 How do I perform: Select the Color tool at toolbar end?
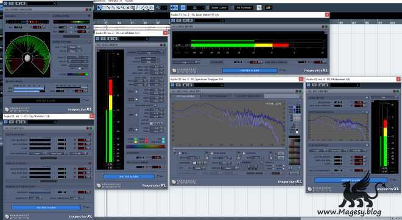pos(152,8)
